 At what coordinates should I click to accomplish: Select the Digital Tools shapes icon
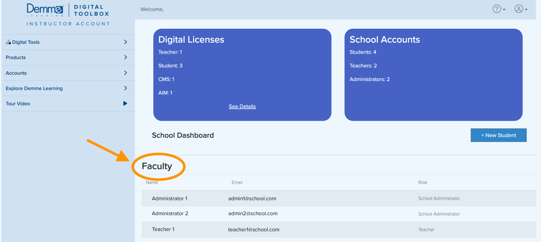pos(8,41)
